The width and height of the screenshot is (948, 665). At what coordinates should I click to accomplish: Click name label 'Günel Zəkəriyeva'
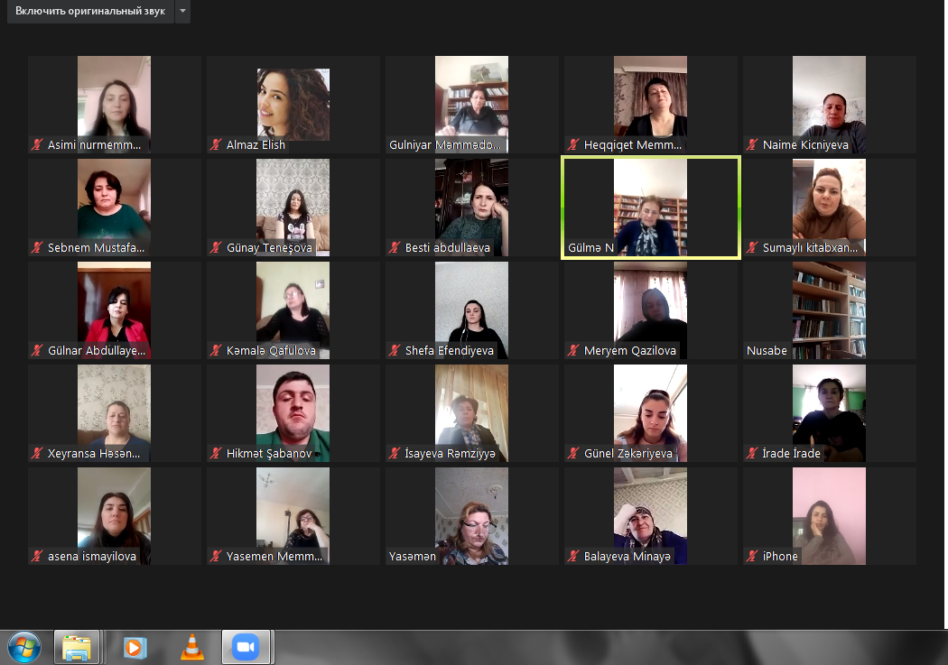628,453
